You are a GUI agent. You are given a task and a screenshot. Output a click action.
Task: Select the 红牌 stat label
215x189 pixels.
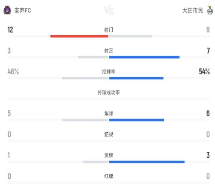pos(109,176)
